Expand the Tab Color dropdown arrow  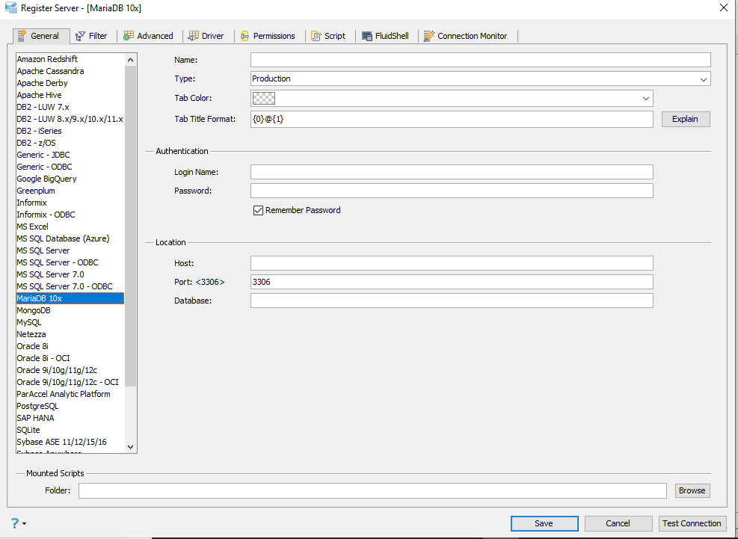click(646, 99)
